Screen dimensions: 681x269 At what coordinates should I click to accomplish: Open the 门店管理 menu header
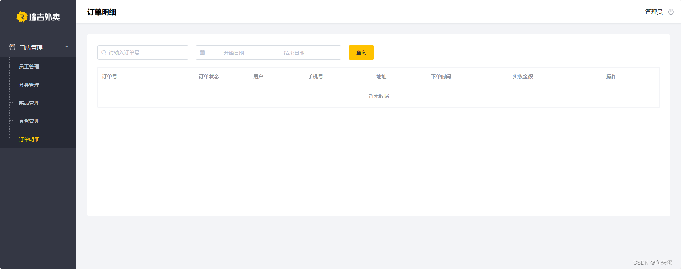38,47
